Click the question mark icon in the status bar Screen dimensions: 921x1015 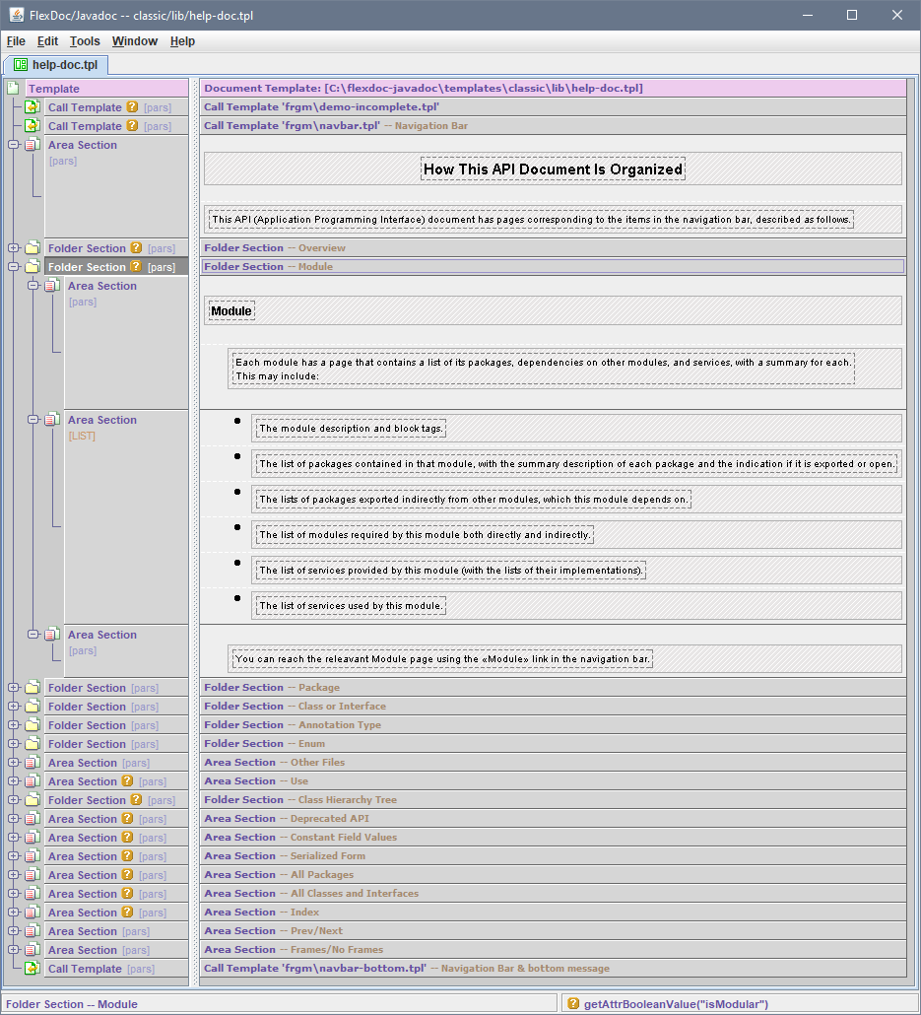point(573,1004)
